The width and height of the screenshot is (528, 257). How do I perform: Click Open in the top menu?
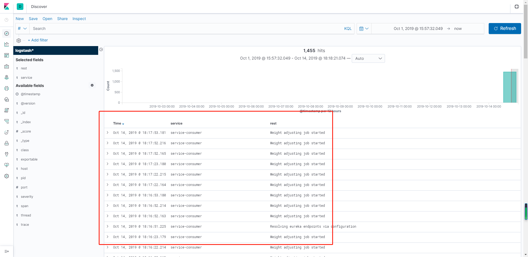coord(47,19)
